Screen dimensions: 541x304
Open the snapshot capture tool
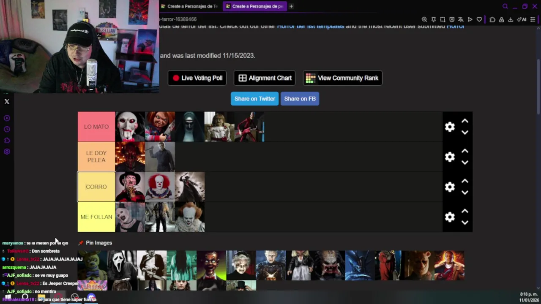(443, 19)
